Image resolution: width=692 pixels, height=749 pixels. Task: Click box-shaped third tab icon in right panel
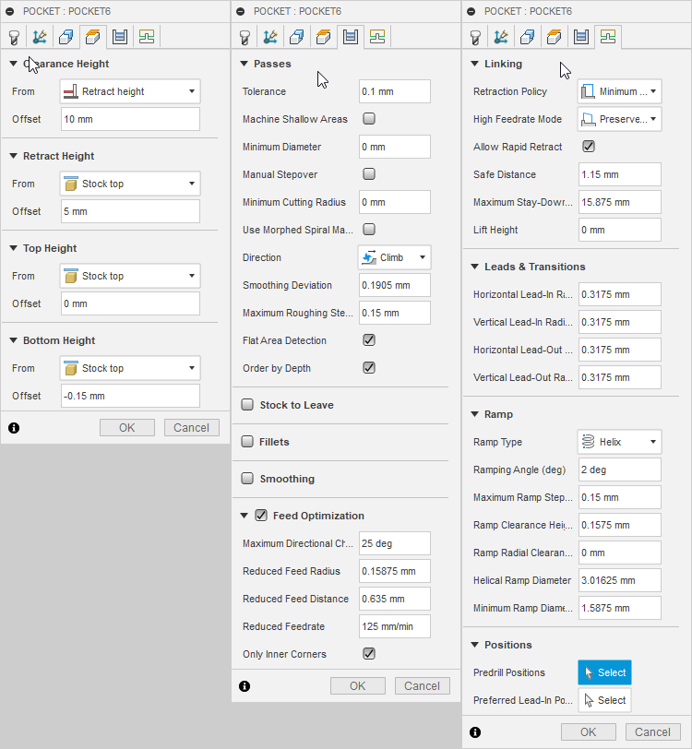(x=528, y=37)
